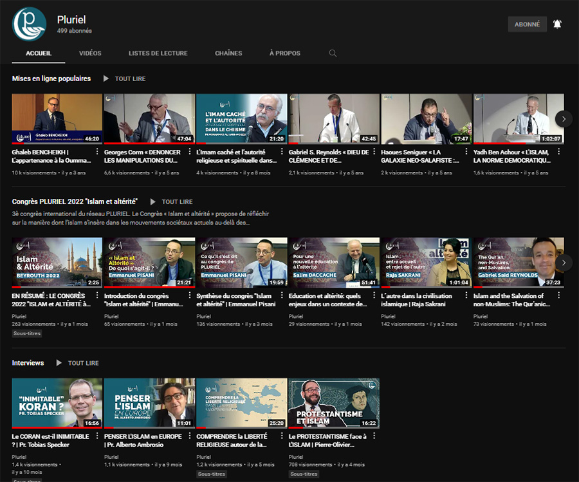
Task: Open the LISTES DE LECTURE tab
Action: pos(158,53)
